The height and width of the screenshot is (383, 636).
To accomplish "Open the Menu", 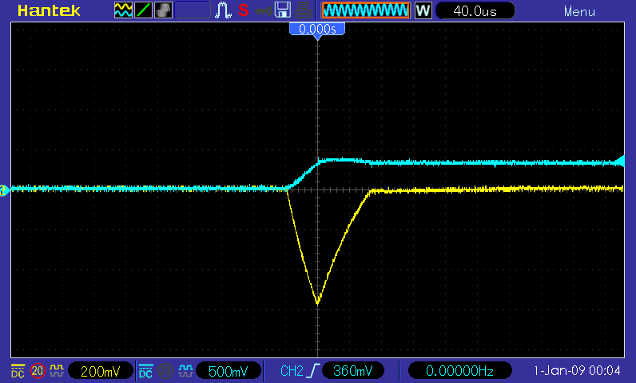I will point(579,11).
